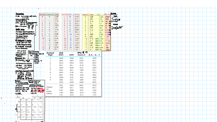This screenshot has height=122, width=217.
Task: Click the purple "Gray code" column header
Action: [x=107, y=14]
